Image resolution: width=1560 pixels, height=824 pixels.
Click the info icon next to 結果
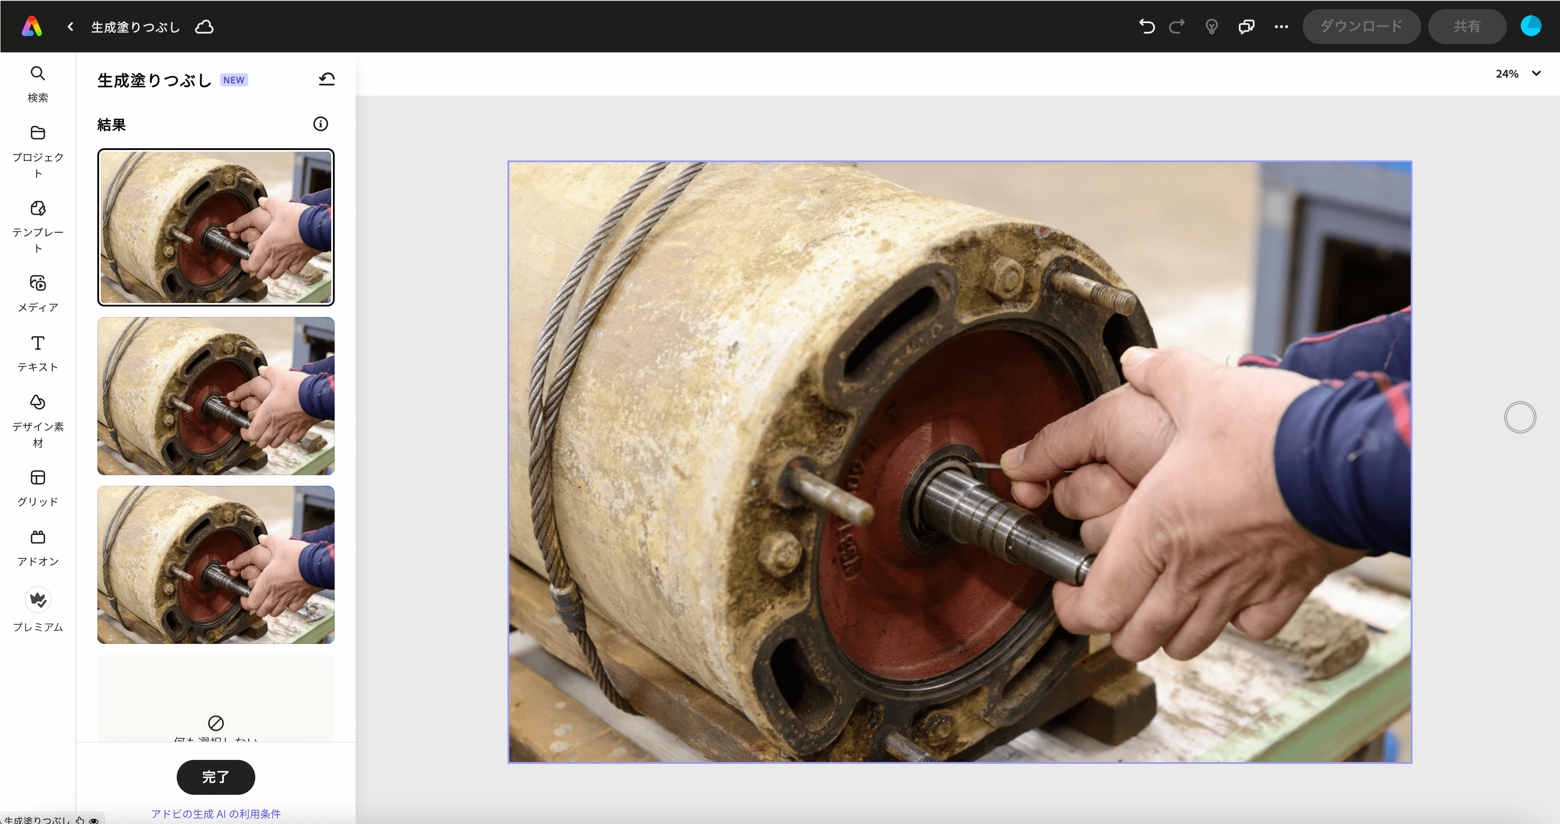[320, 124]
